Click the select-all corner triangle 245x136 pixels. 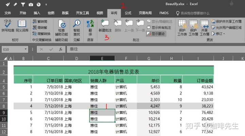(5, 59)
